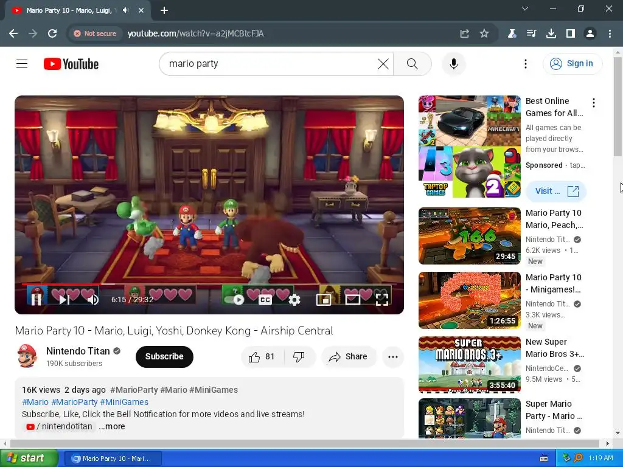The height and width of the screenshot is (467, 623).
Task: Open Super Mario Party - Mario video title
Action: tap(554, 410)
